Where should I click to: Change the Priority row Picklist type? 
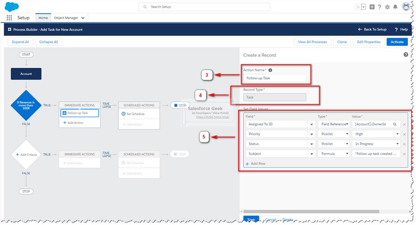(x=334, y=134)
